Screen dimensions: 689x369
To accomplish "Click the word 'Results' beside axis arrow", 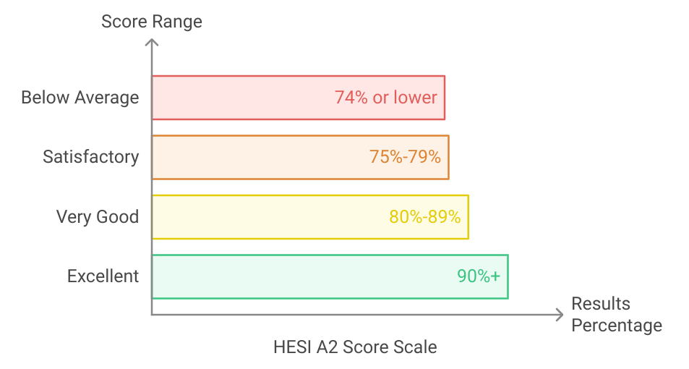I will [x=601, y=303].
